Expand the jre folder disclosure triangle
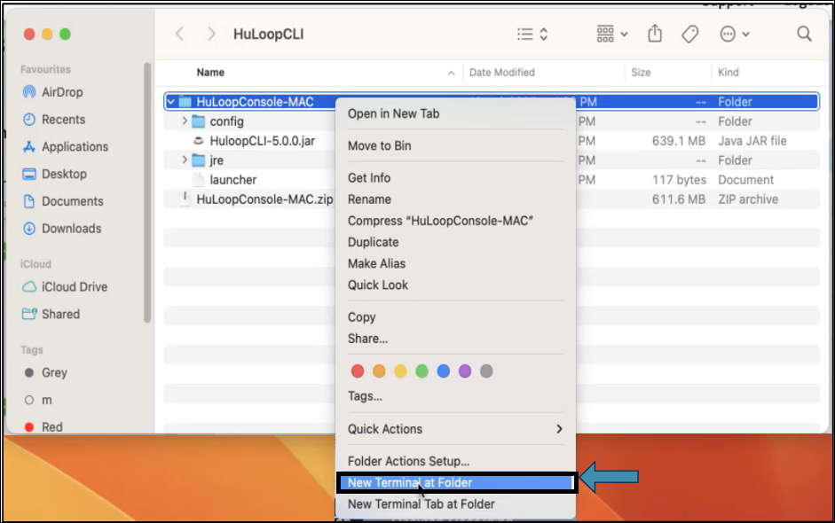Screen dimensions: 835x523 [185, 160]
